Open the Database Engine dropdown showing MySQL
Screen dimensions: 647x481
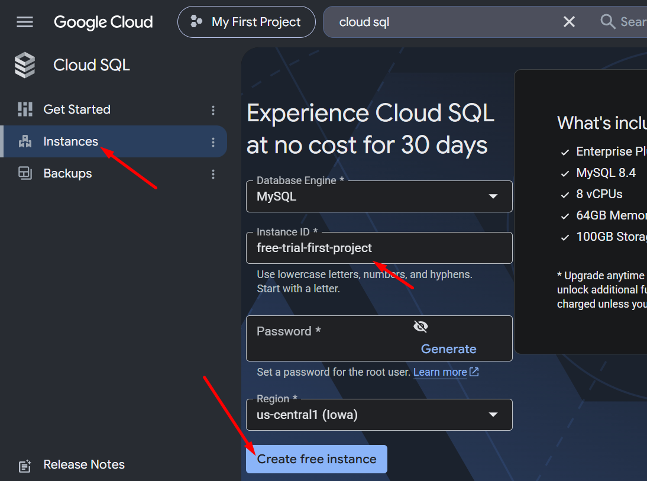(379, 196)
